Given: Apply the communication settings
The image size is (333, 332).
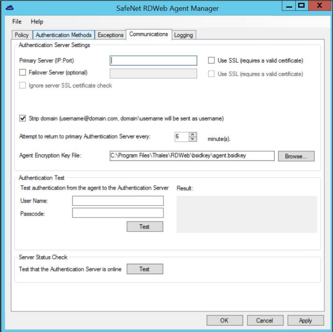Looking at the screenshot, I should tap(306, 320).
